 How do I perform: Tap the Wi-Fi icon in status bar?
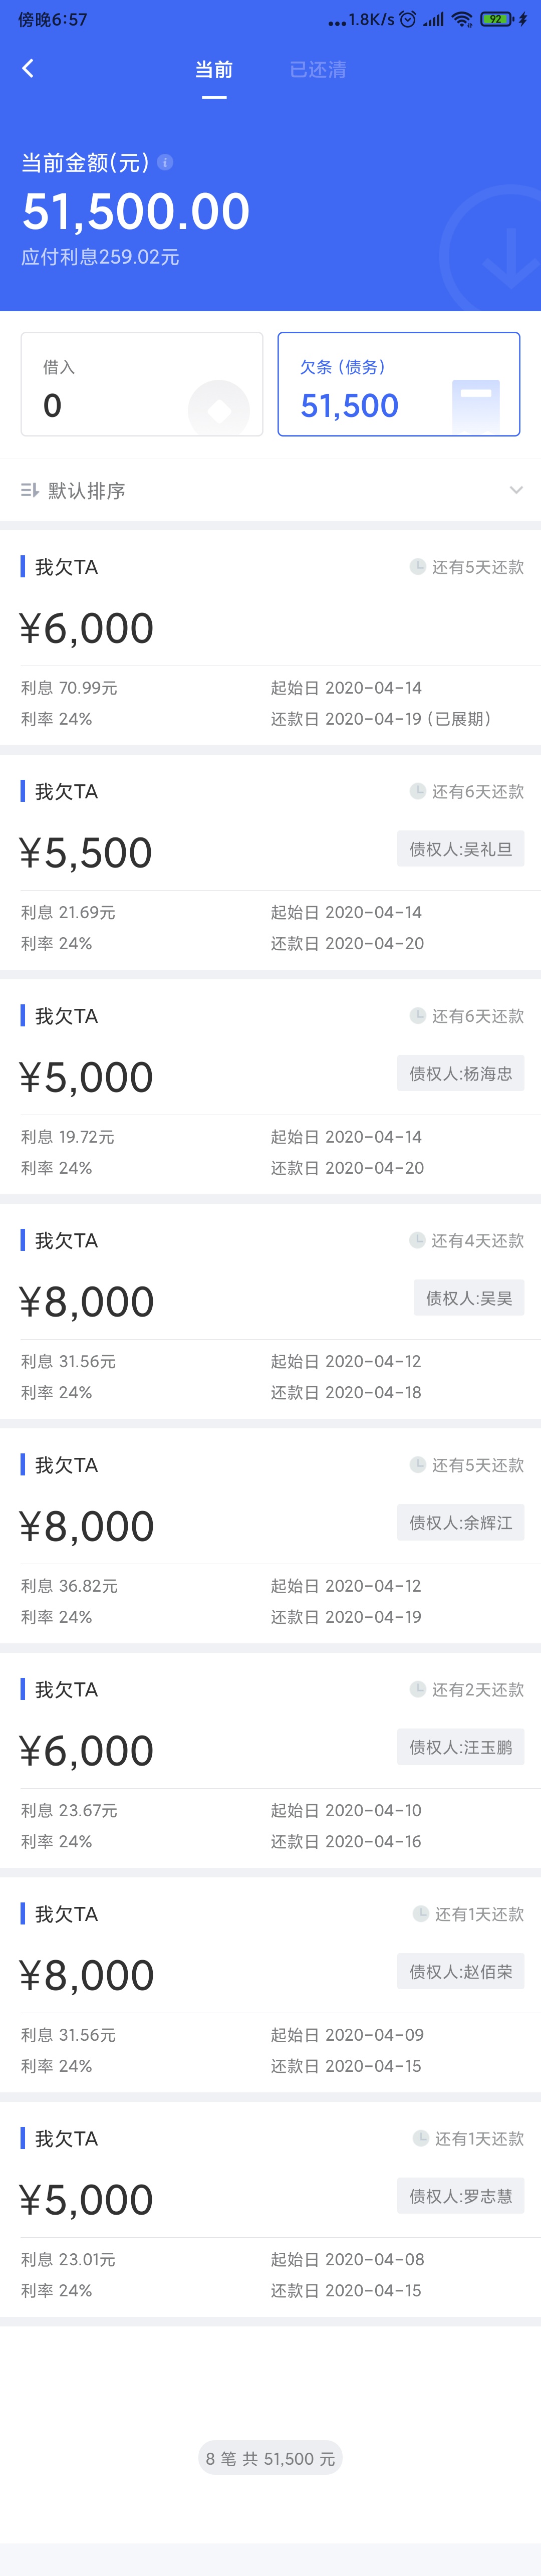coord(462,19)
